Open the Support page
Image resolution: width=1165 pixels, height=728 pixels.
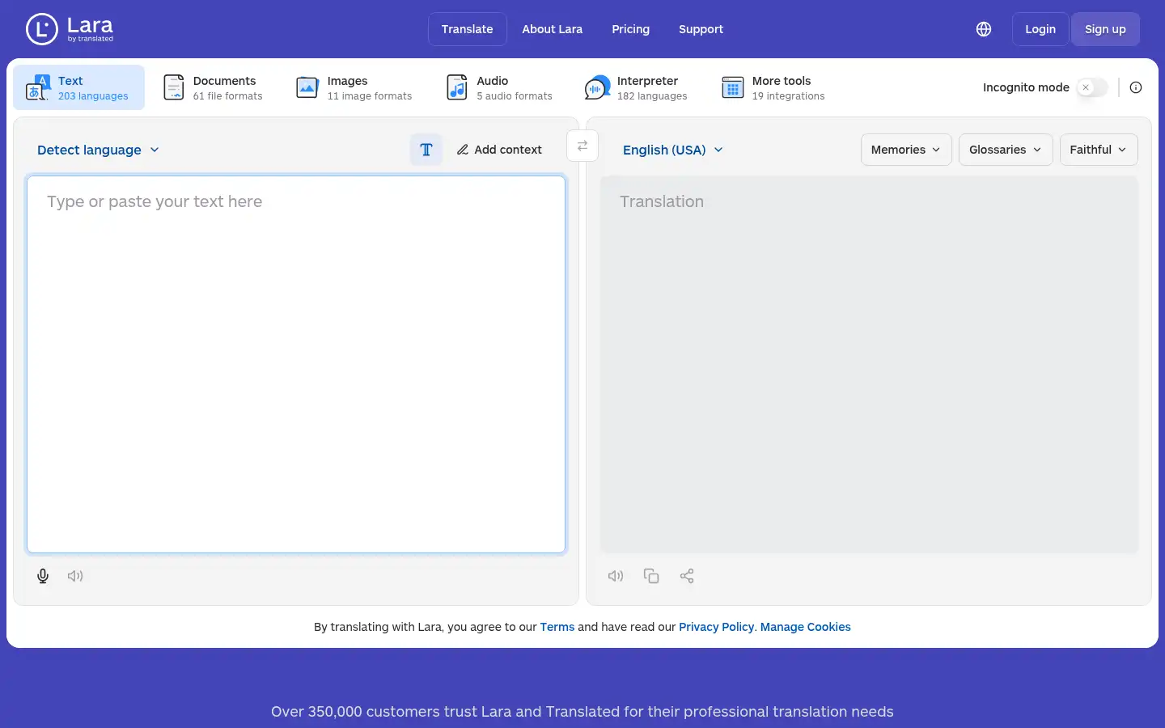(701, 29)
